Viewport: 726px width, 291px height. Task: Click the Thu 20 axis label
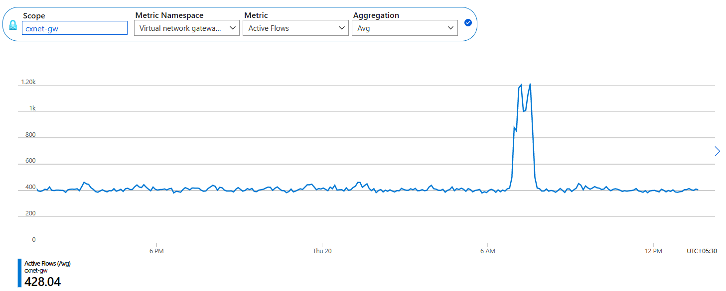[x=322, y=251]
